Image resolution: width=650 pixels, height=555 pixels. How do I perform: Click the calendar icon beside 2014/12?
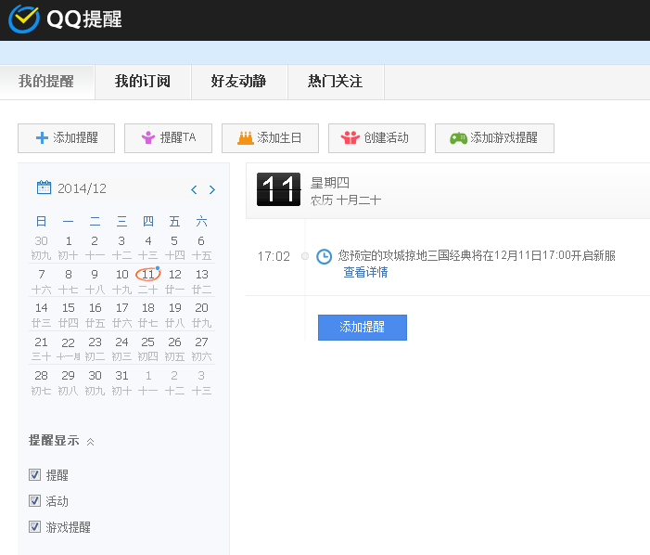click(44, 187)
